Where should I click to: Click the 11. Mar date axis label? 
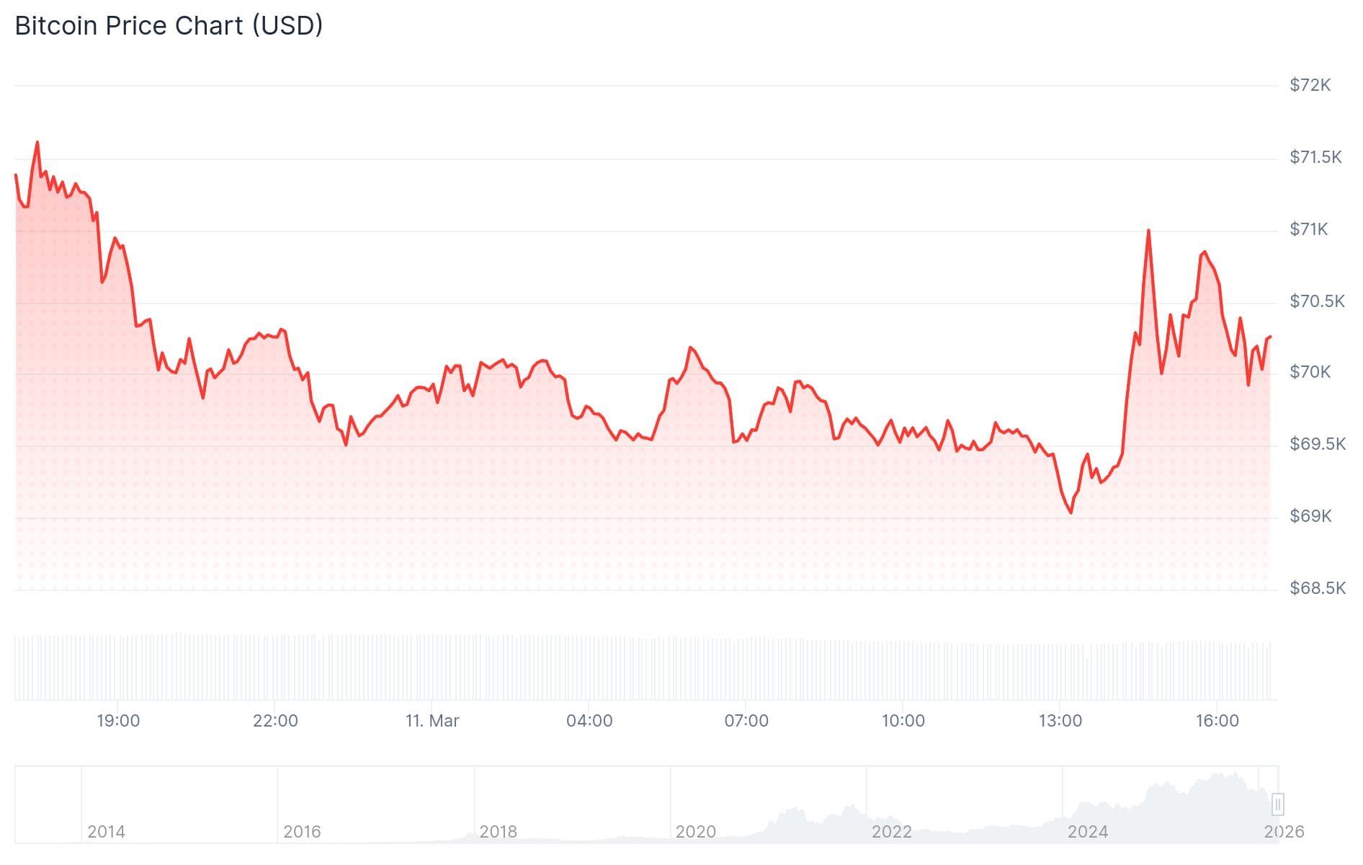tap(432, 721)
